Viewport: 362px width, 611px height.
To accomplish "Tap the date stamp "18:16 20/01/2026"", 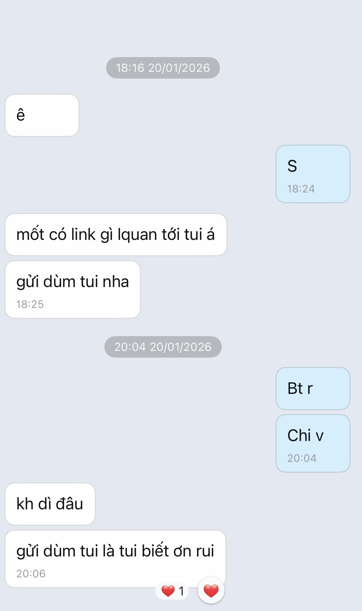I will point(163,68).
